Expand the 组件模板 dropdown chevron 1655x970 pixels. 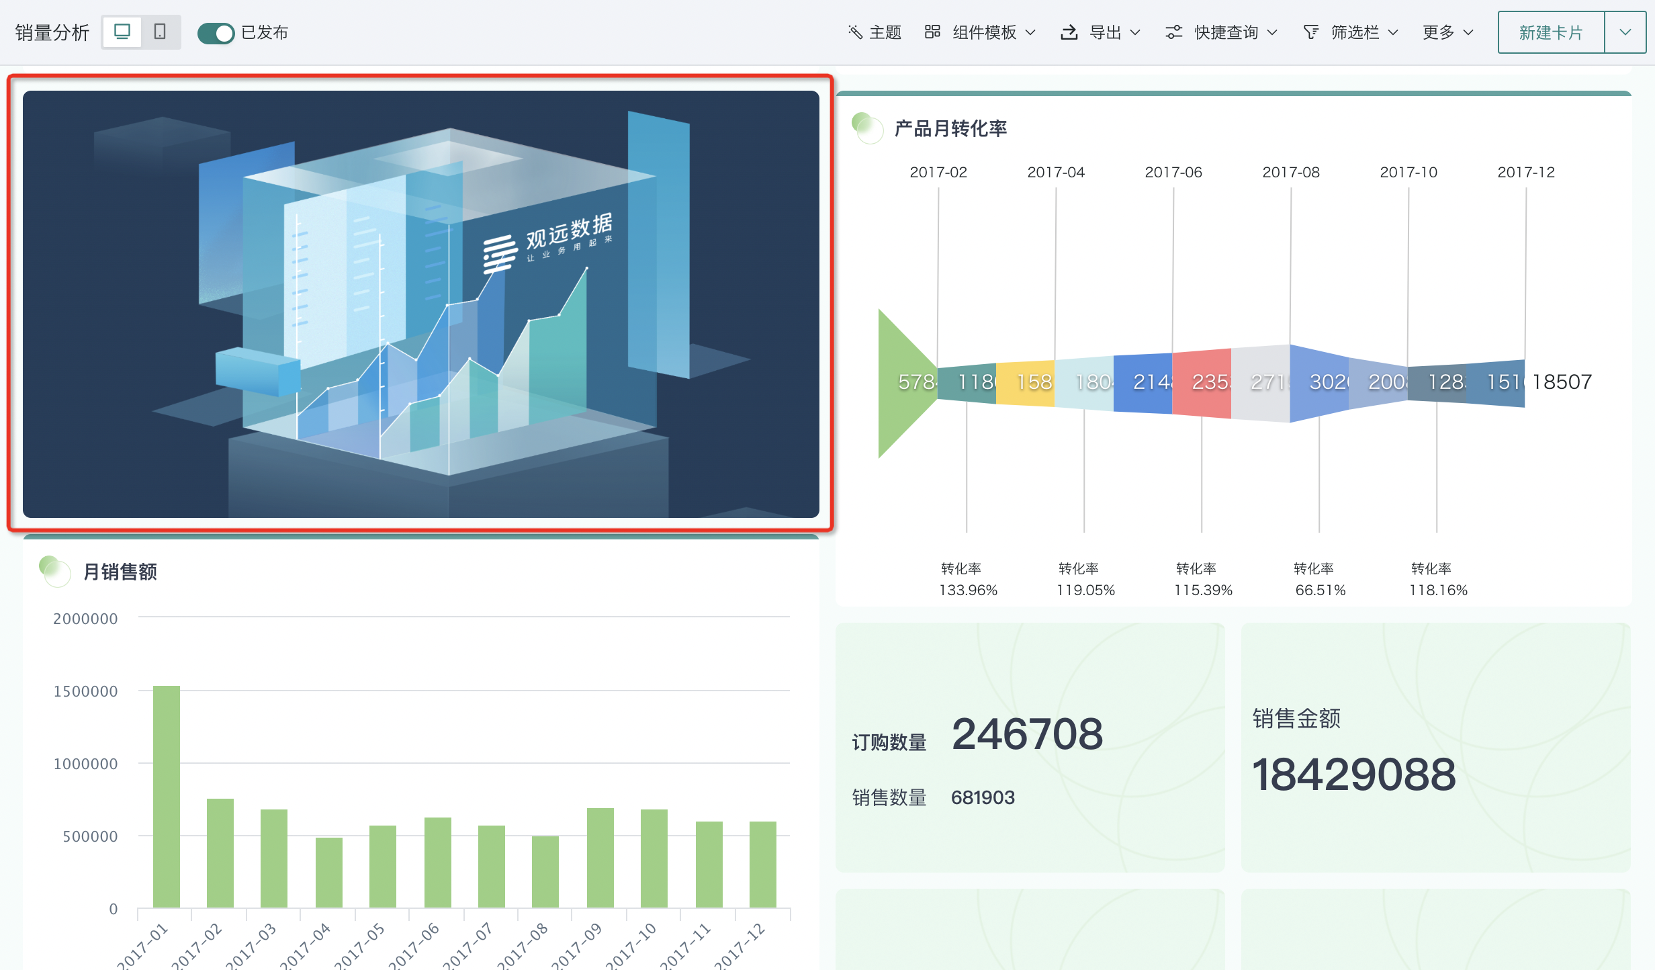1030,32
